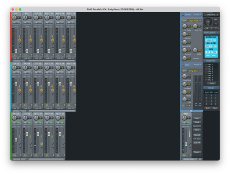Click the Hardware Inputs horizontal scrollbar

pyautogui.click(x=51, y=61)
